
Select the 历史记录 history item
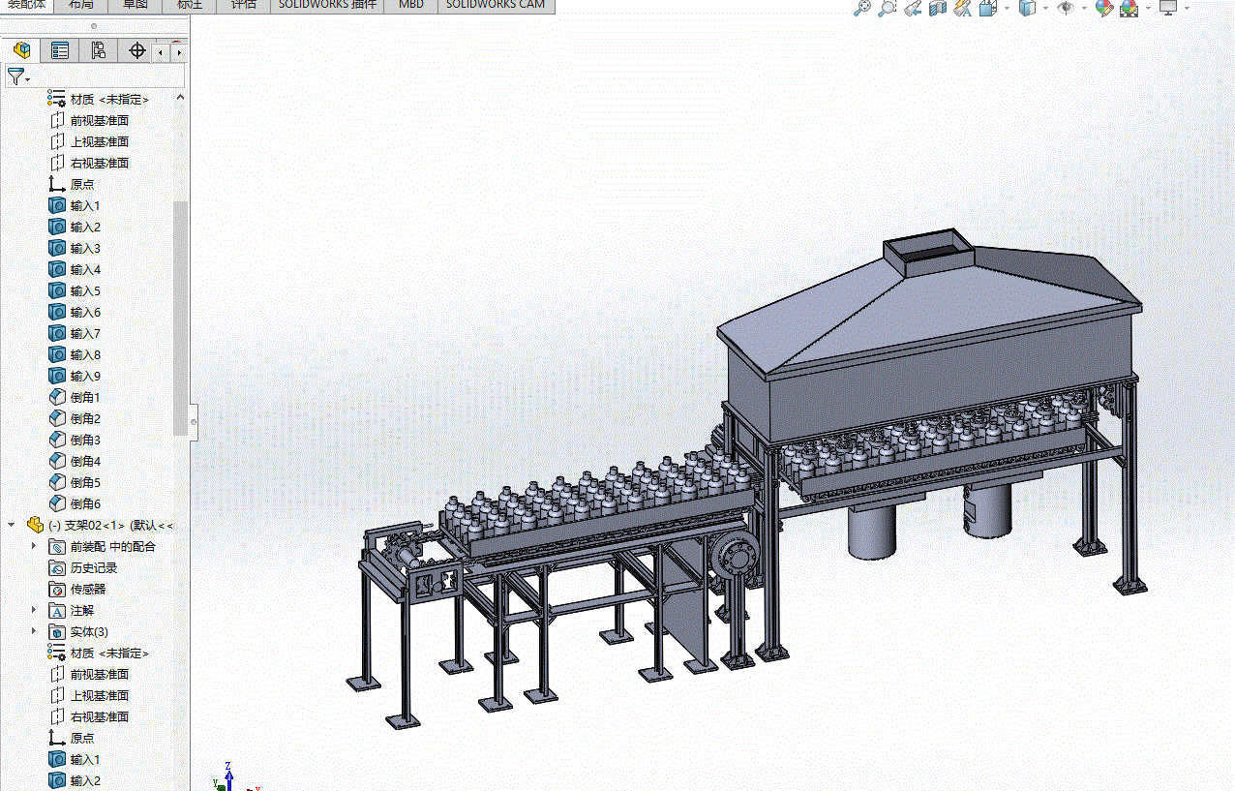[x=83, y=567]
